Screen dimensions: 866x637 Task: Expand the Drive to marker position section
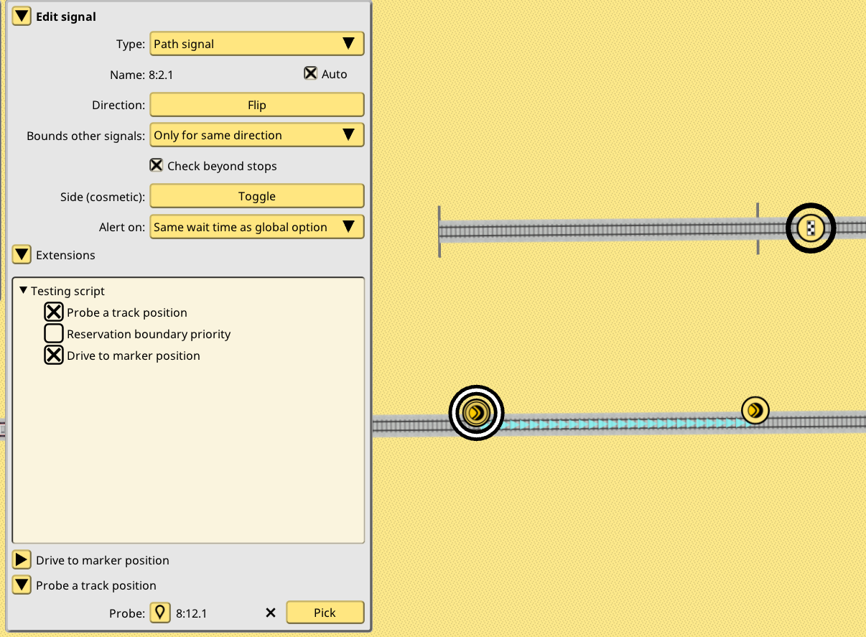click(x=22, y=560)
